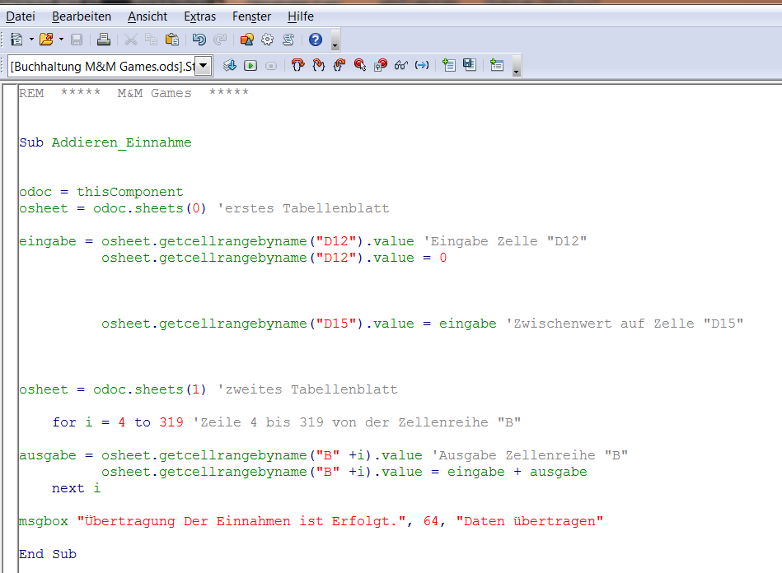The image size is (782, 573).
Task: Click the Compile icon in the macro toolbar
Action: tap(231, 65)
